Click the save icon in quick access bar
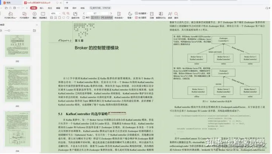The height and width of the screenshot is (154, 272). pyautogui.click(x=11, y=8)
